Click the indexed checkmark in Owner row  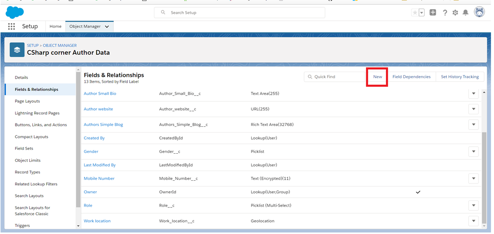418,192
